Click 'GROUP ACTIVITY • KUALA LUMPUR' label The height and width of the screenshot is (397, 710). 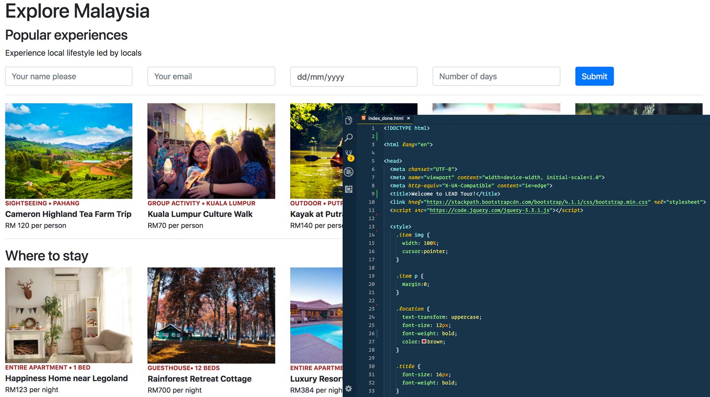(201, 203)
